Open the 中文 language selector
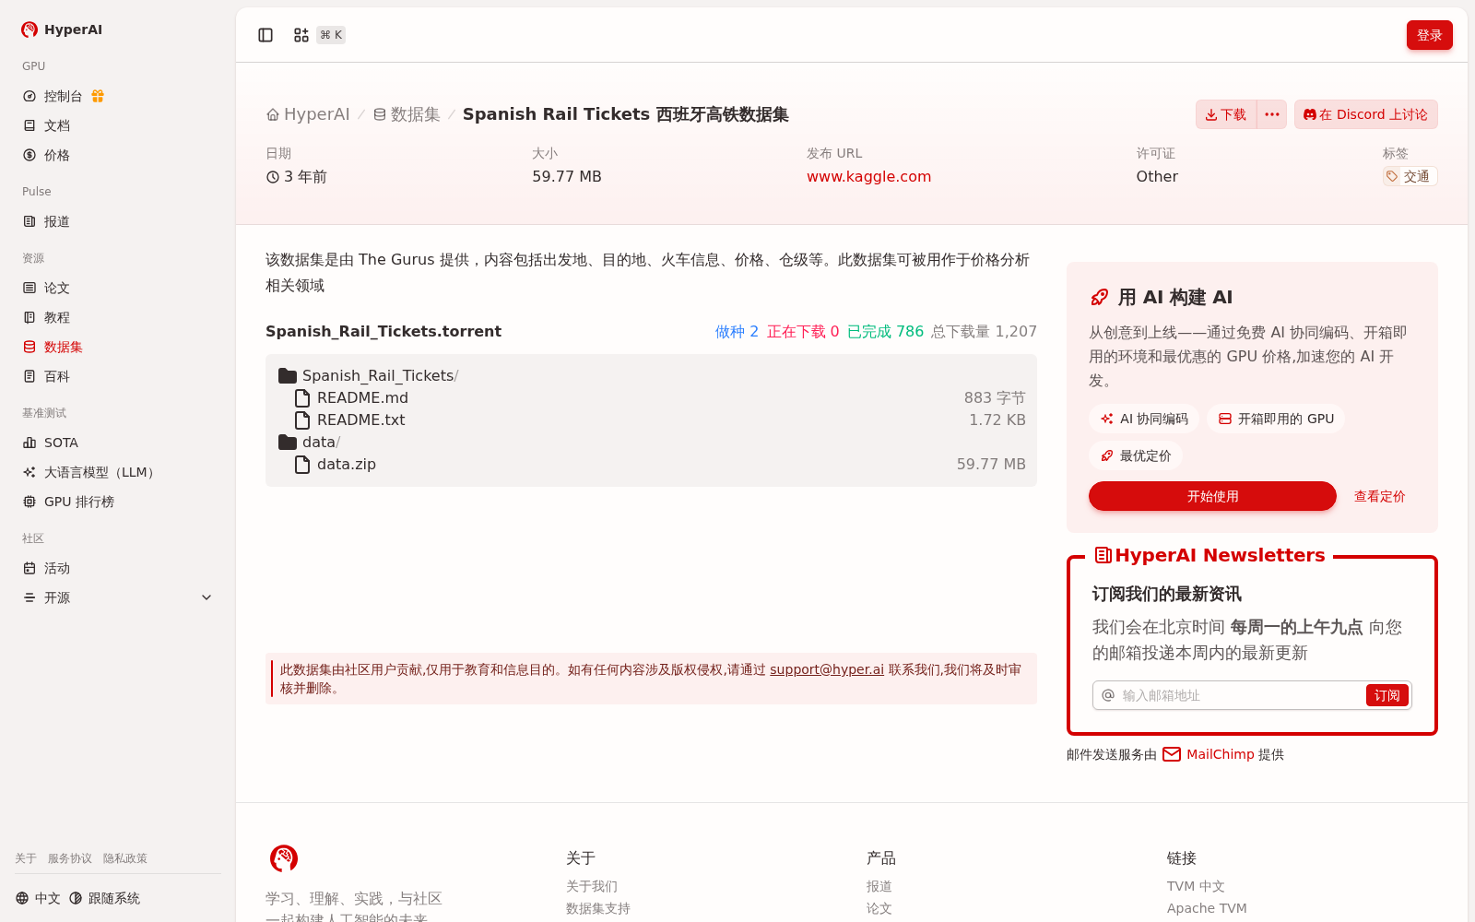The image size is (1475, 922). coord(38,898)
